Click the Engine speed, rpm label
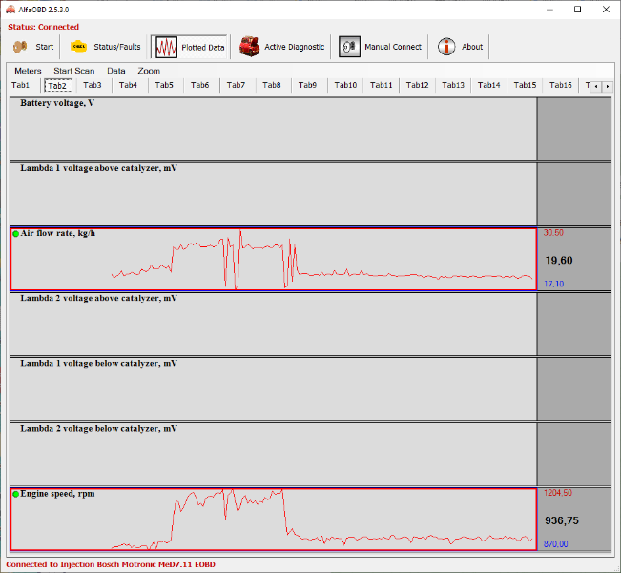Screen dimensions: 621x573 pos(57,494)
